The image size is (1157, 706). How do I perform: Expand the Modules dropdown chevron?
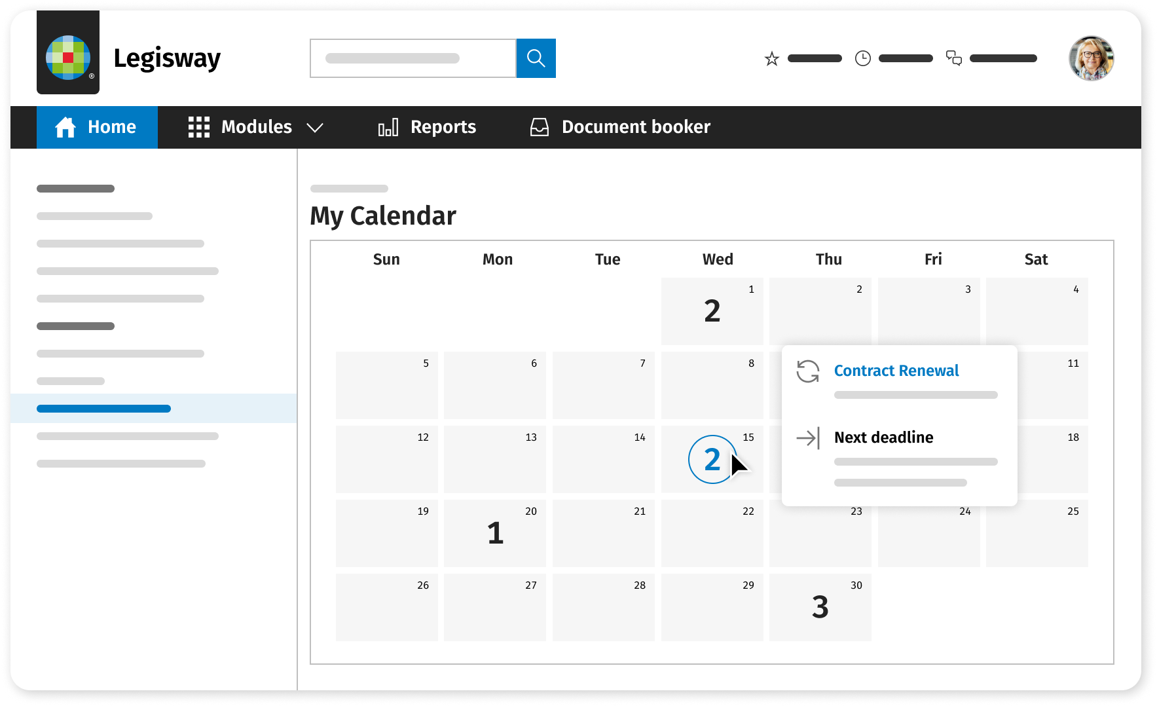pyautogui.click(x=315, y=128)
